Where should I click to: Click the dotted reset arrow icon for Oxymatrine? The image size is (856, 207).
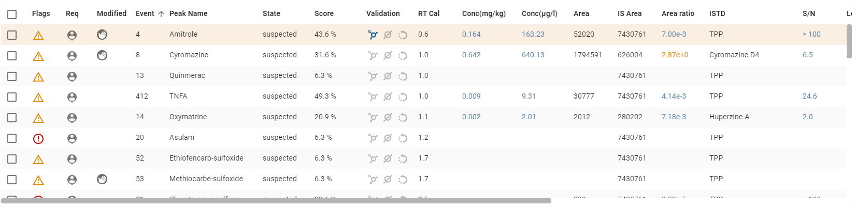pyautogui.click(x=403, y=118)
